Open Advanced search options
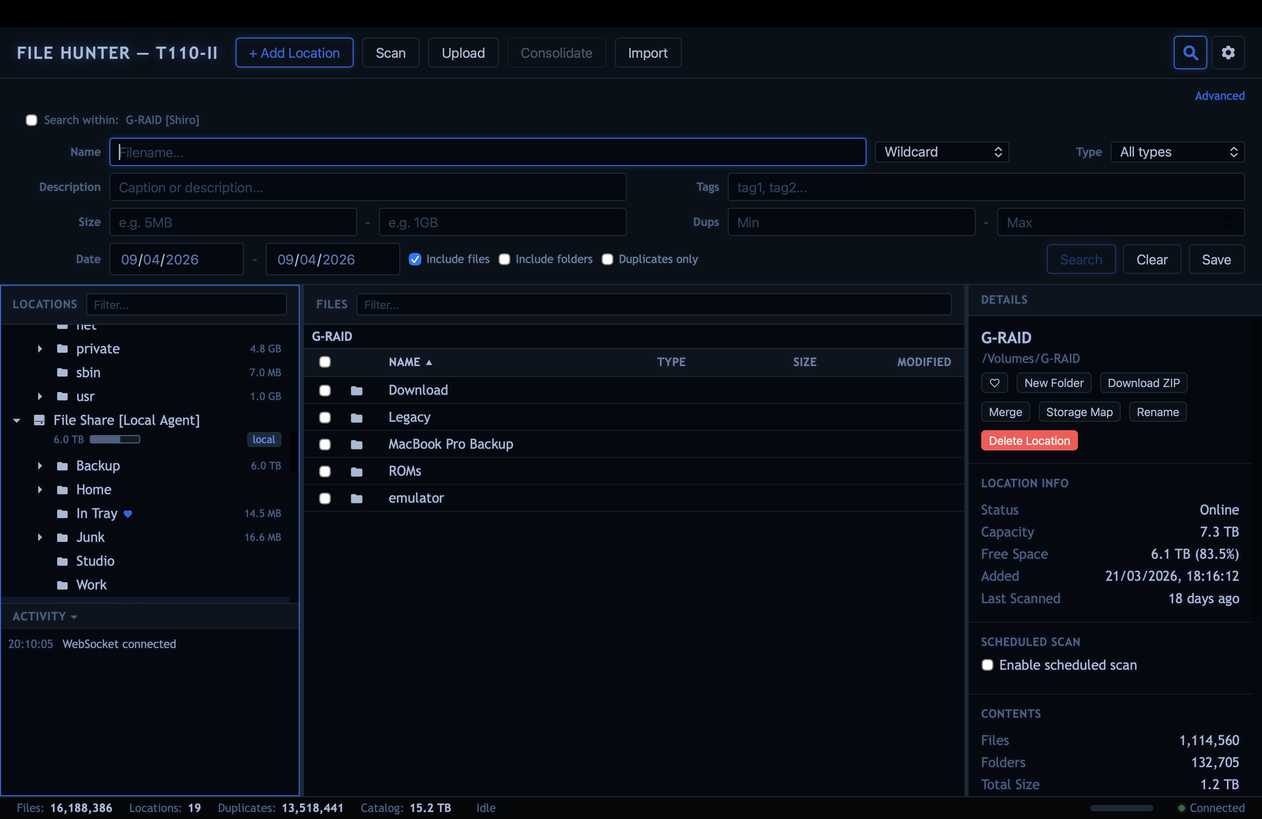Image resolution: width=1262 pixels, height=819 pixels. pos(1220,95)
